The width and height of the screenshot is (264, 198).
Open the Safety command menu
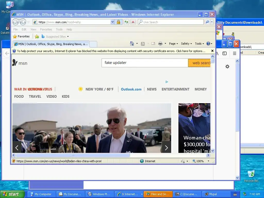186,44
